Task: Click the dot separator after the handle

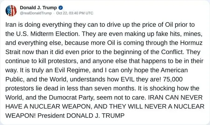Action: point(54,13)
